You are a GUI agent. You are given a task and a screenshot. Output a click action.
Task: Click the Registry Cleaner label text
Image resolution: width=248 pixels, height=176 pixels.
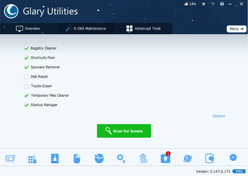pos(43,48)
